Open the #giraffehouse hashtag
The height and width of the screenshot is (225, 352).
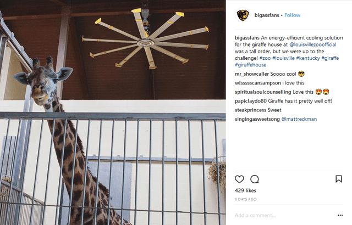pyautogui.click(x=251, y=65)
